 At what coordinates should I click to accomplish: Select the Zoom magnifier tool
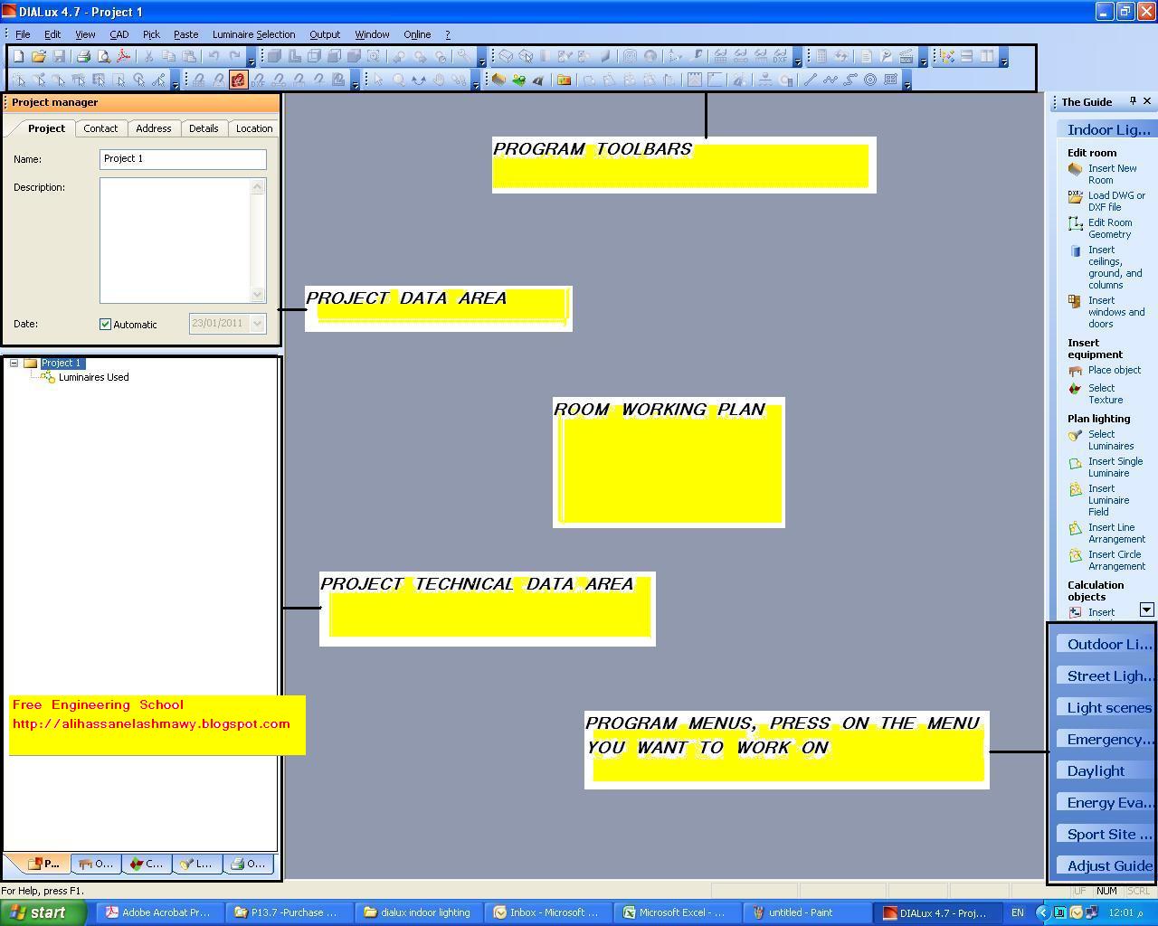click(x=398, y=80)
